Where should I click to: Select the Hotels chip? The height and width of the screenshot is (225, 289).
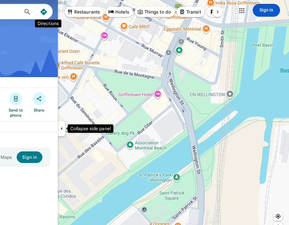[x=119, y=12]
